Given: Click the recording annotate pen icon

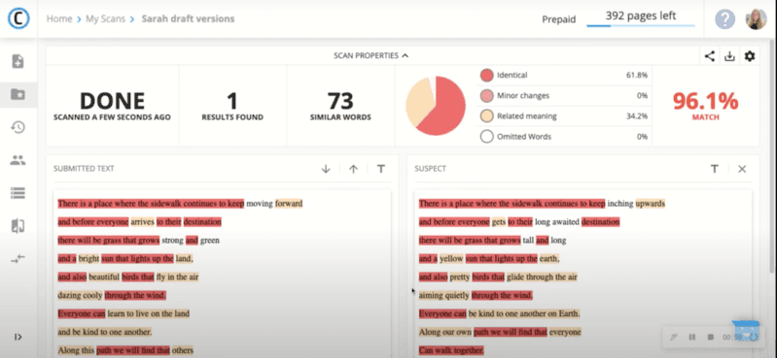Looking at the screenshot, I should click(673, 338).
